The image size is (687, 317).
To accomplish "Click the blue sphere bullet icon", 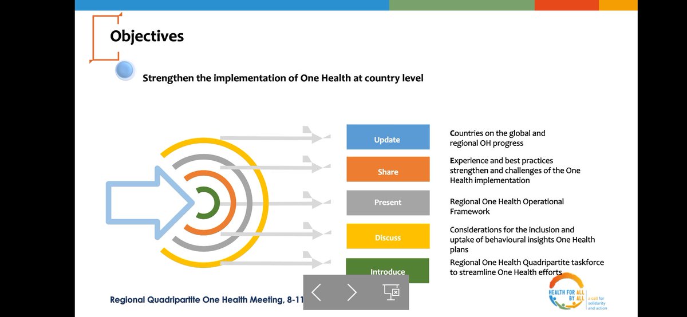I will click(x=124, y=70).
